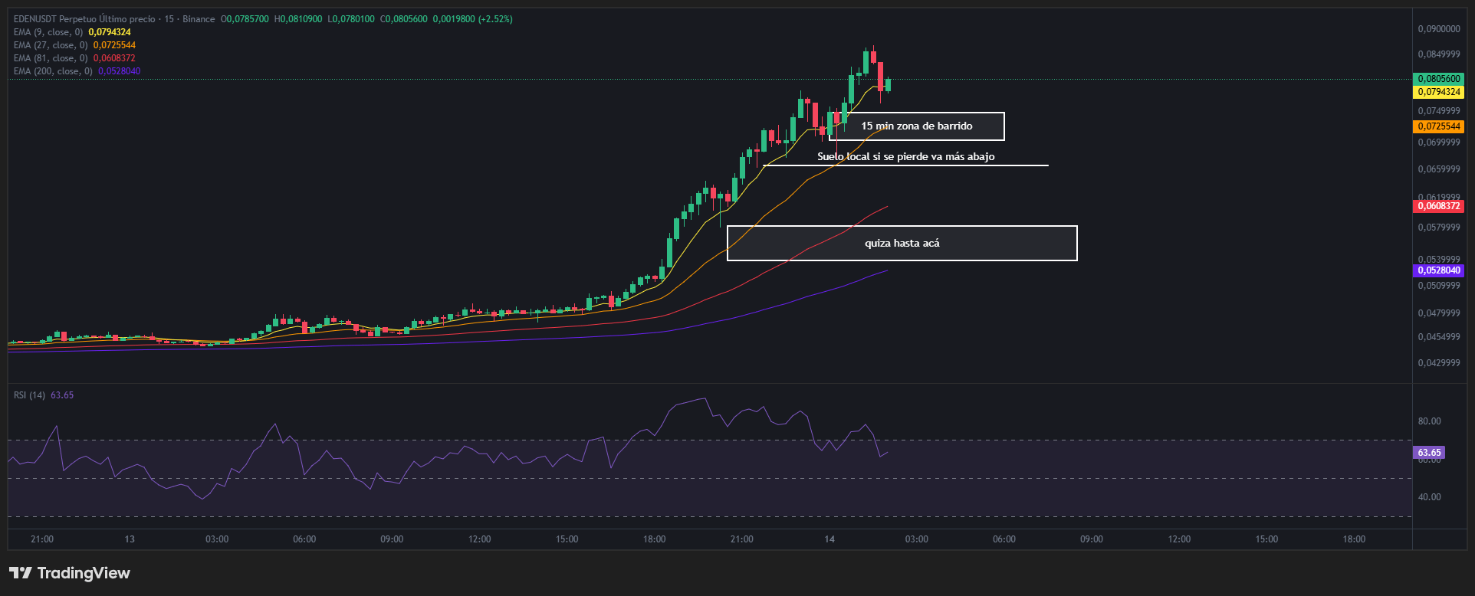Select the EMA (27, close, 0) legend
Viewport: 1475px width, 596px height.
pos(51,45)
